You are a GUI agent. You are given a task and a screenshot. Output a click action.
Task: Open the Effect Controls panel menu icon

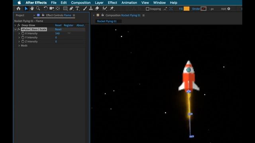[x=74, y=15]
